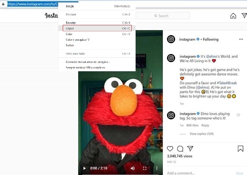Mute the video volume icon
The image size is (247, 175).
click(133, 168)
